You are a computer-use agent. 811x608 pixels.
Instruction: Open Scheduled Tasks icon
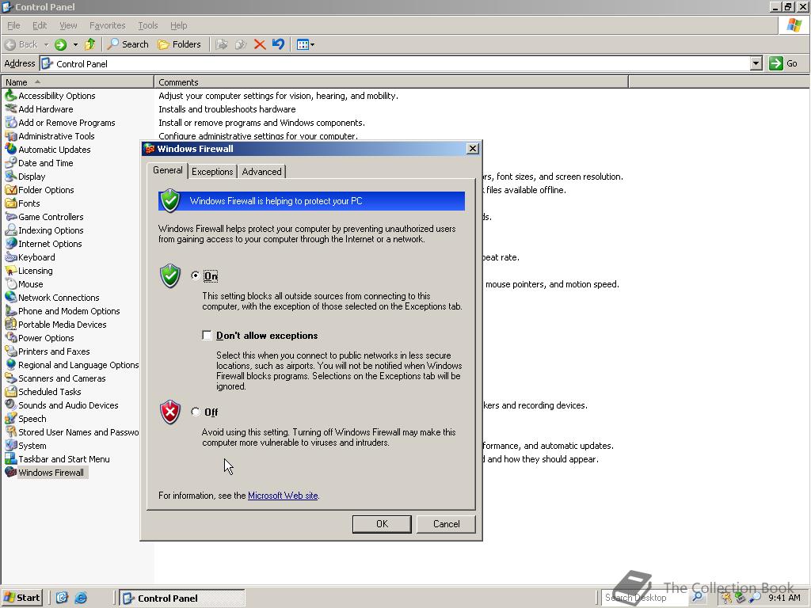pyautogui.click(x=11, y=391)
